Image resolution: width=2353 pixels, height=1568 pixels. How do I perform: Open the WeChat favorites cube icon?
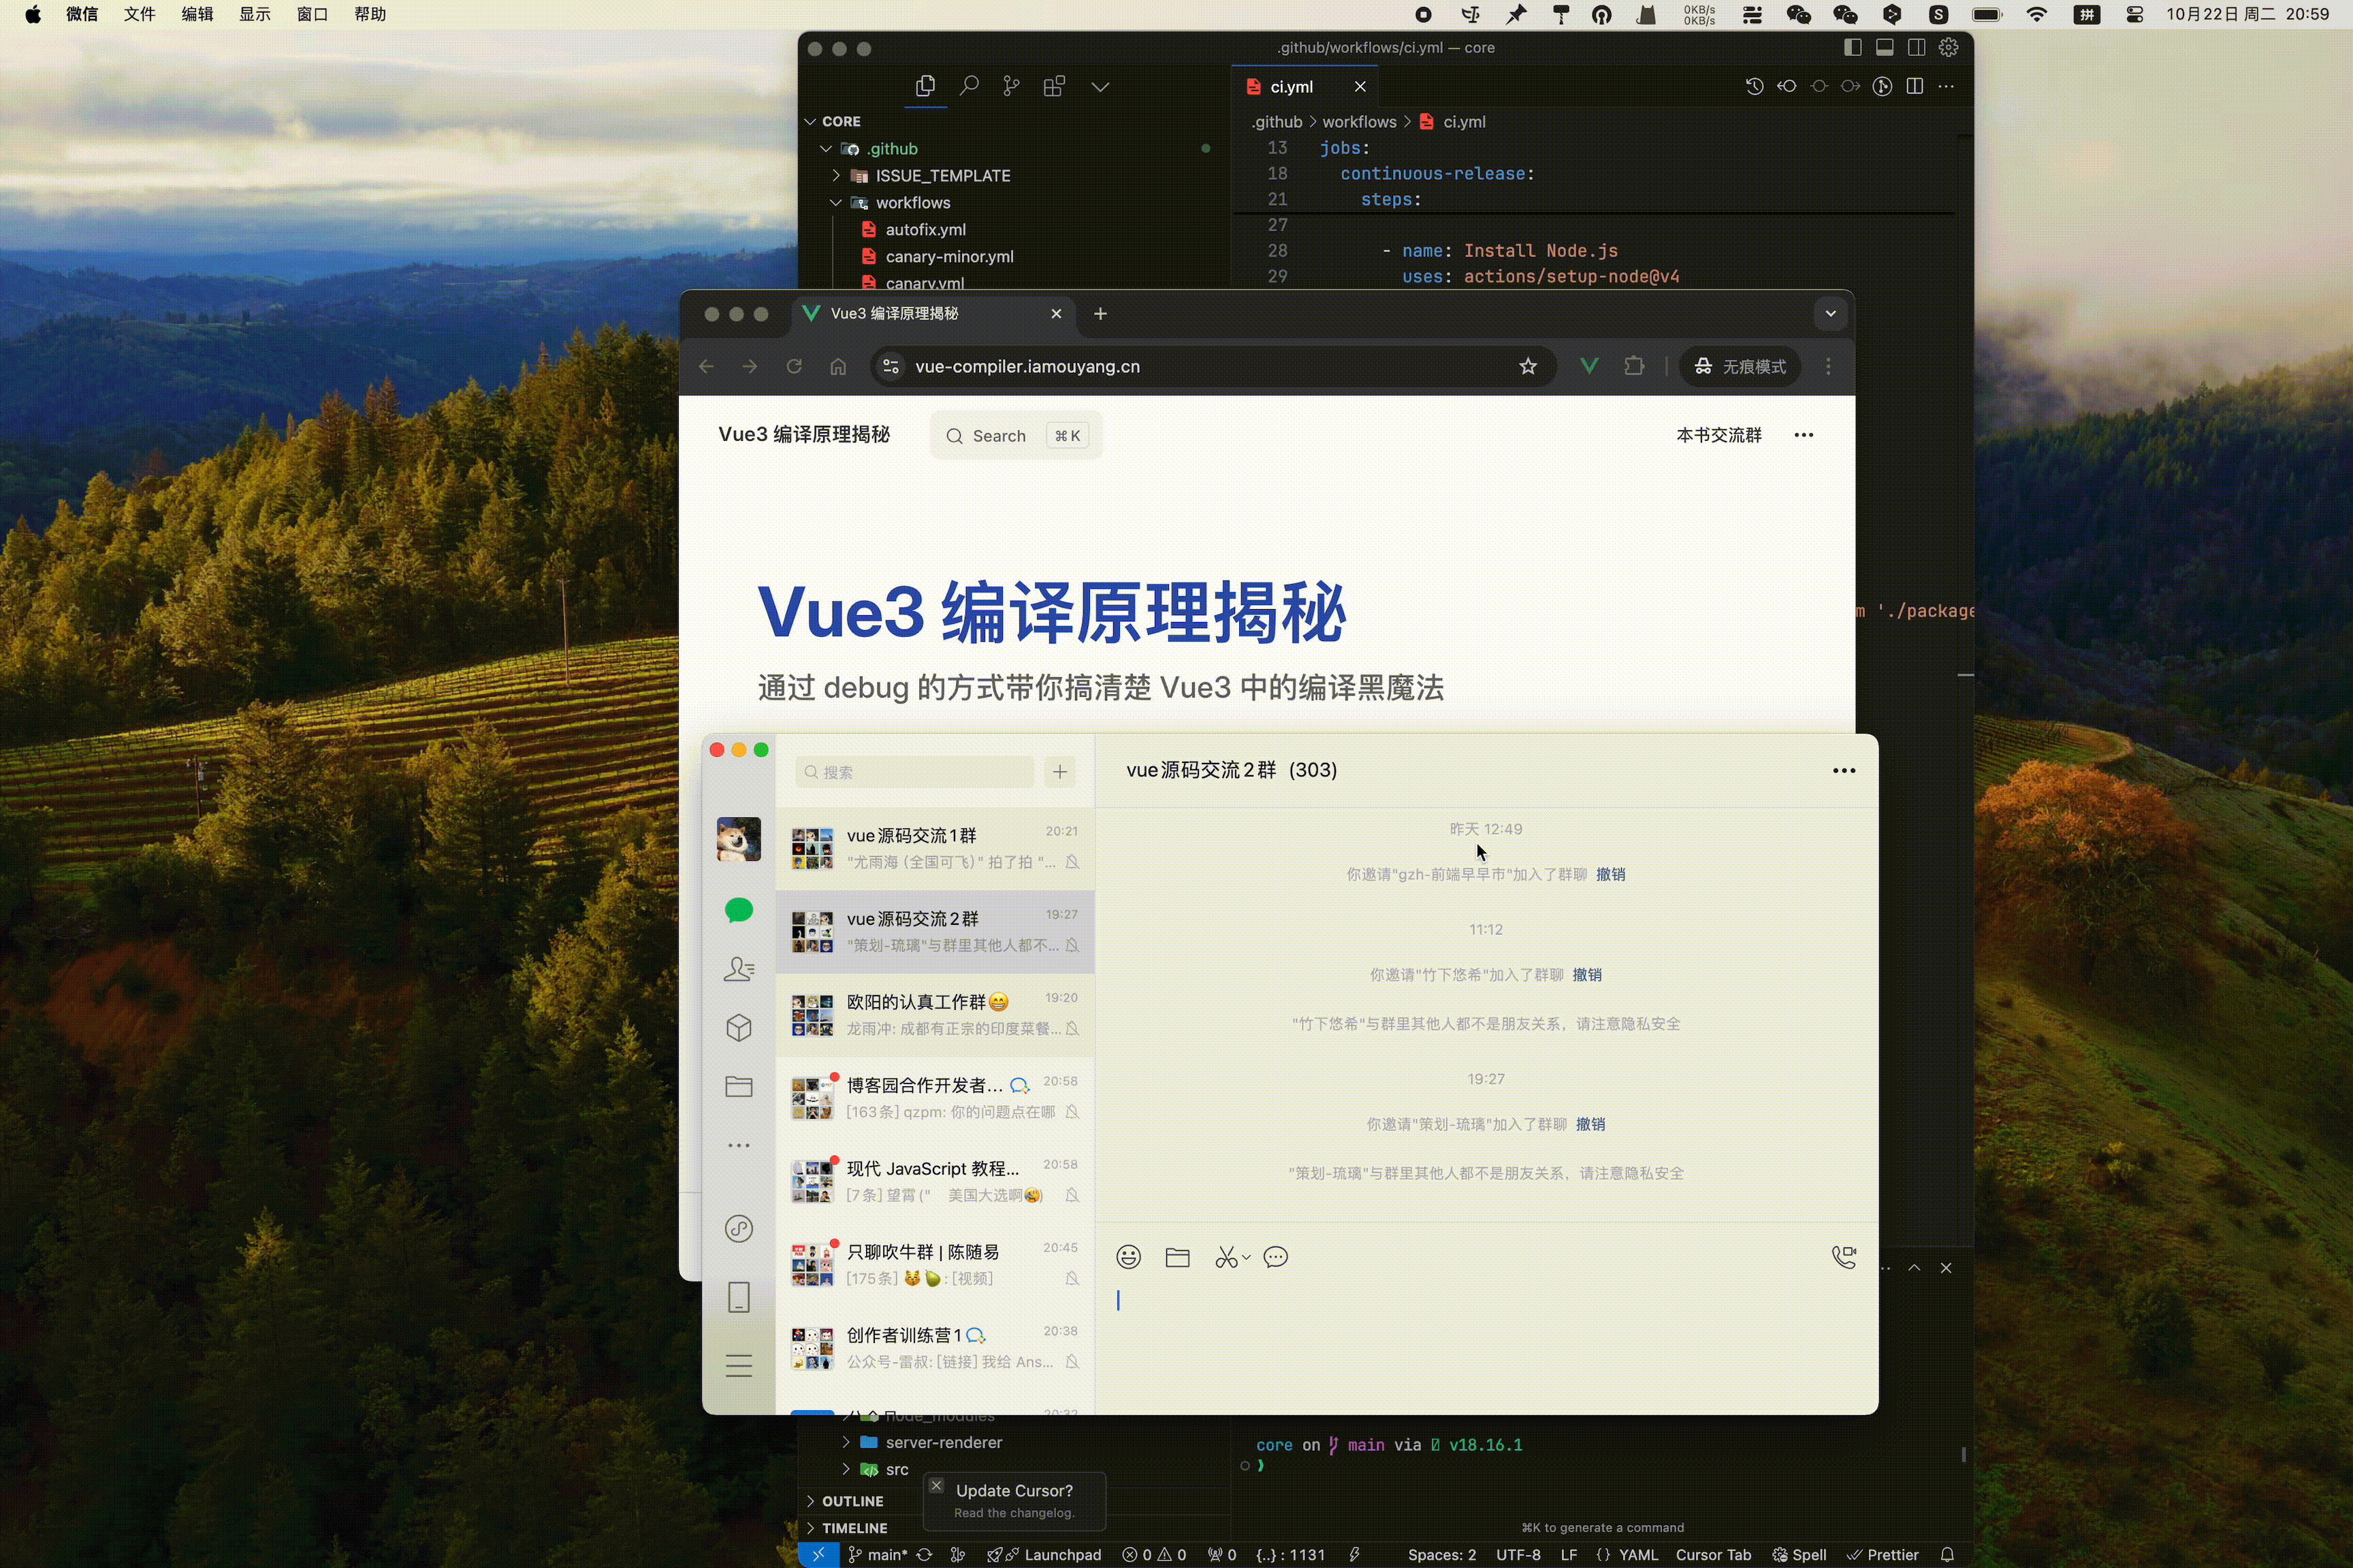tap(738, 1028)
